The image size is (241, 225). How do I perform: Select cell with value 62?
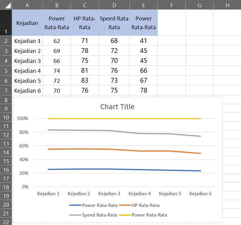pyautogui.click(x=57, y=41)
